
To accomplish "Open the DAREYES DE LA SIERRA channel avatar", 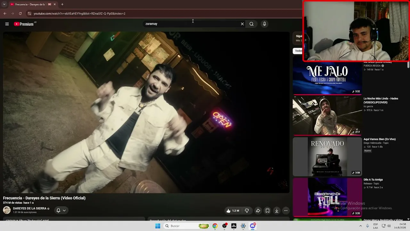I will click(7, 210).
